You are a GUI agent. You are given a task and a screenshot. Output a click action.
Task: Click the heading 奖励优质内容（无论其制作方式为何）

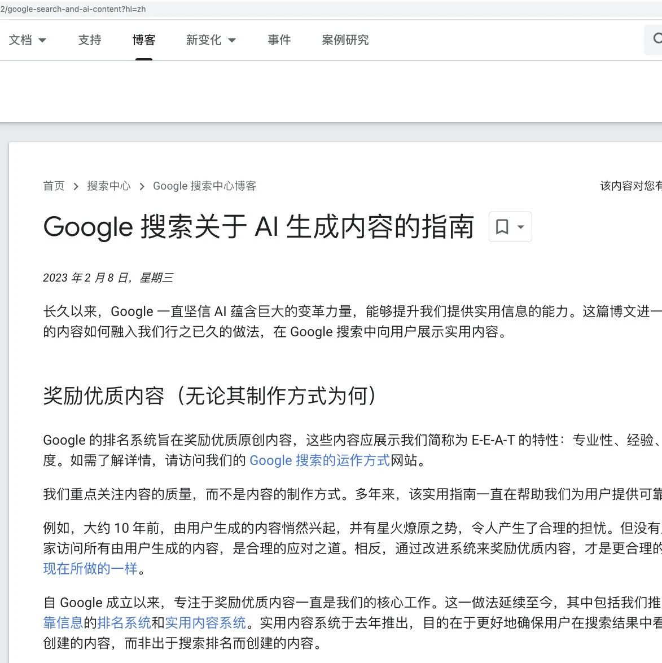210,396
